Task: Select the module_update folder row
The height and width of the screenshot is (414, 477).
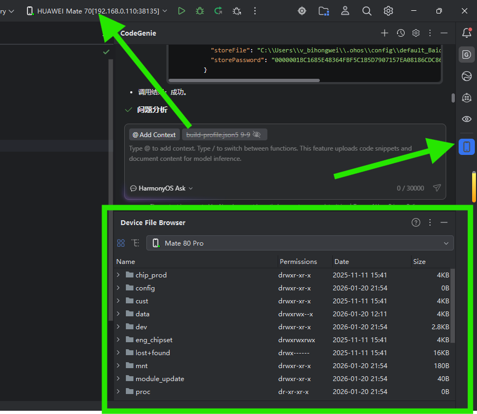Action: tap(283, 379)
